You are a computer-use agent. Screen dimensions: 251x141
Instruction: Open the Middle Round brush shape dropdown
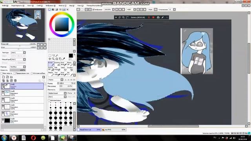[x=57, y=93]
